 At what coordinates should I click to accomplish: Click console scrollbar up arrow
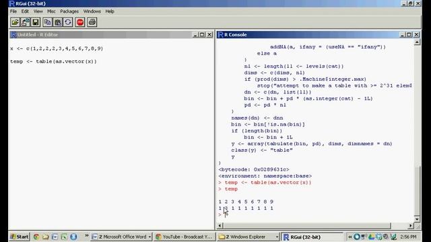pyautogui.click(x=417, y=42)
